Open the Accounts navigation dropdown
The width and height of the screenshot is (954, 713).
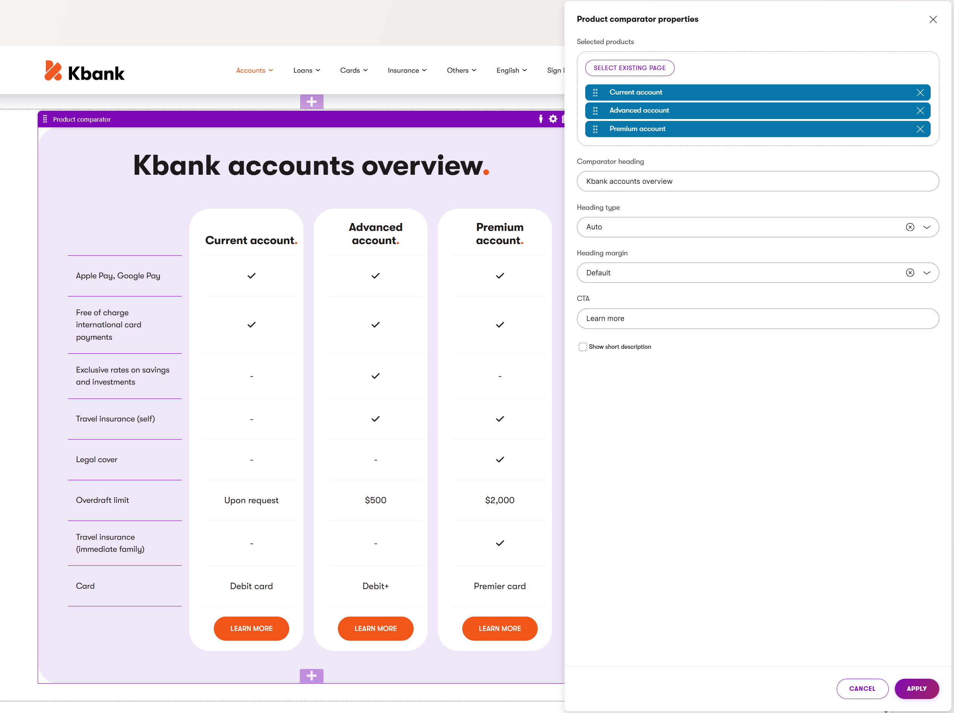255,70
